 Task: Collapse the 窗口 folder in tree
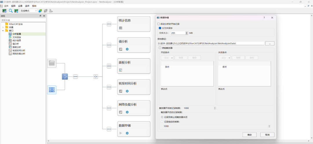click(x=3, y=31)
